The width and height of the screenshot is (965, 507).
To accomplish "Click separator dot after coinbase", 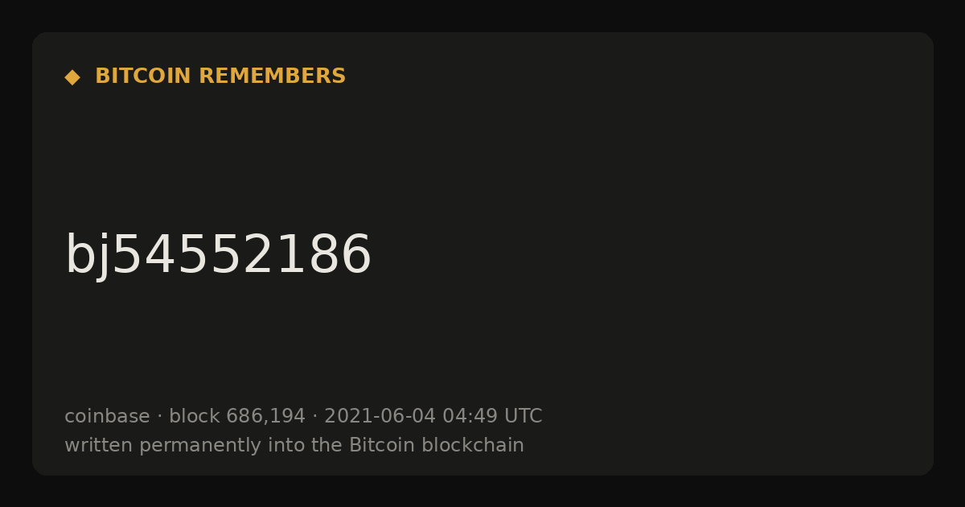I will coord(159,417).
